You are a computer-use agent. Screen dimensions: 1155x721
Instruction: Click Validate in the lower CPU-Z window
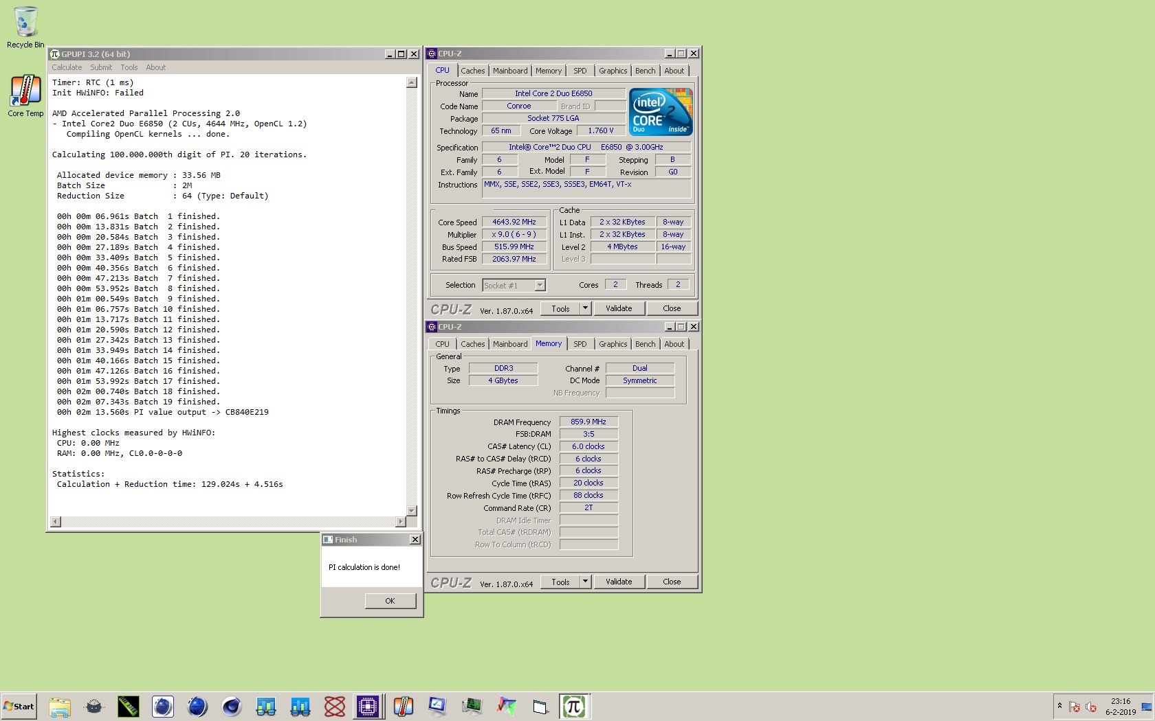tap(619, 582)
